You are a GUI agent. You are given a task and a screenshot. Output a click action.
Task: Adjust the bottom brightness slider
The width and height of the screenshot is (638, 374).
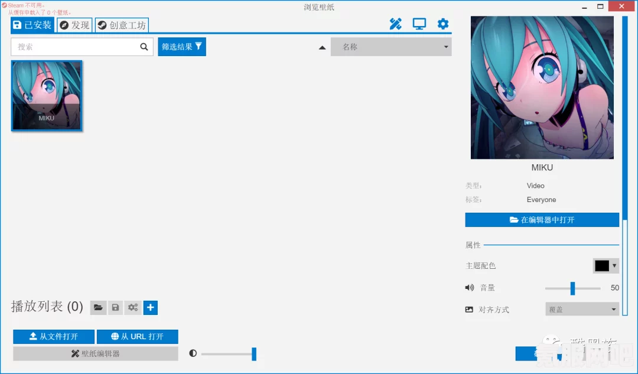click(x=229, y=354)
